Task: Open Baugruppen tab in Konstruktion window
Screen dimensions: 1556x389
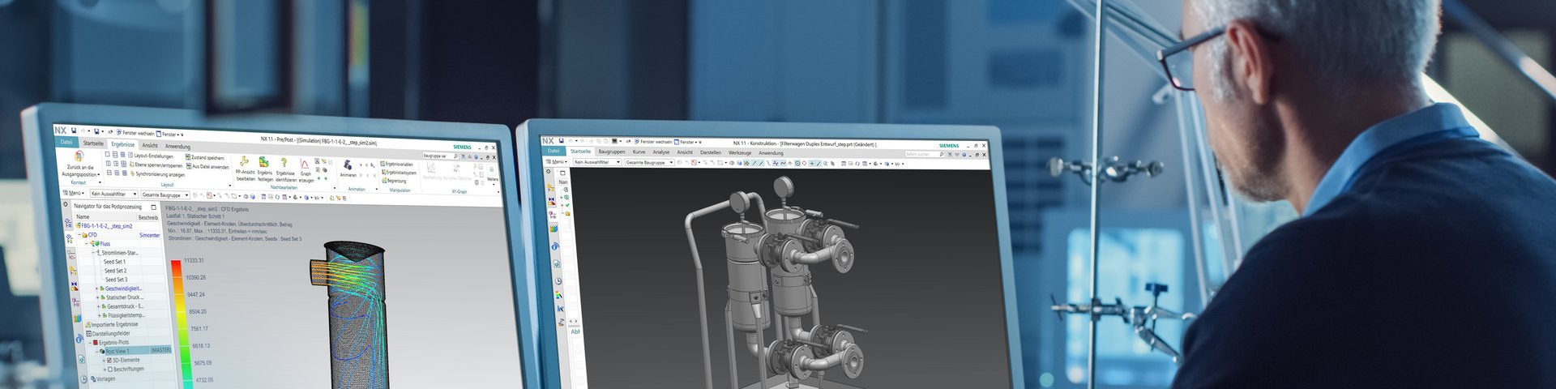Action: pyautogui.click(x=612, y=152)
